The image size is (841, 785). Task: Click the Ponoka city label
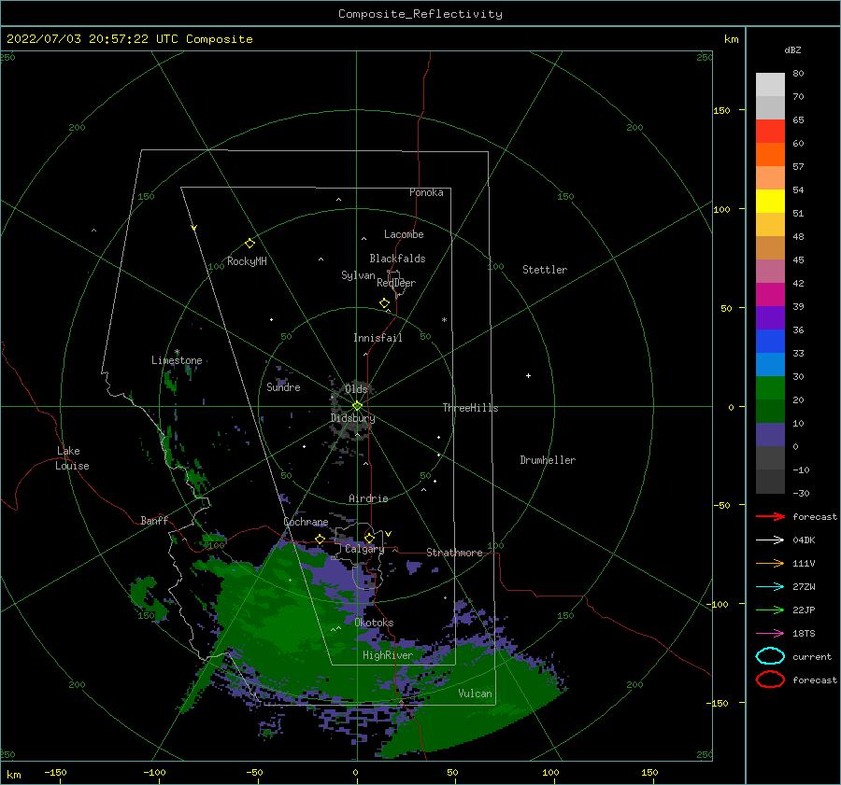pos(426,192)
